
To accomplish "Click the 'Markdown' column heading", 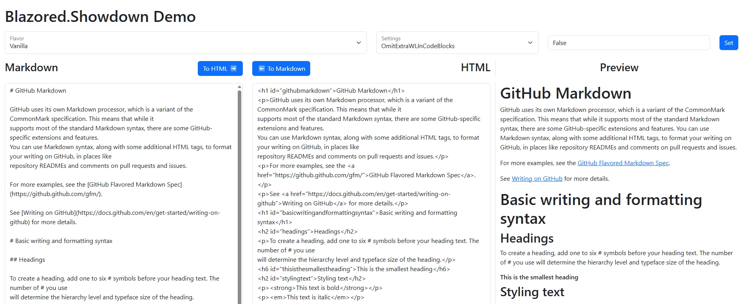I will (x=31, y=67).
